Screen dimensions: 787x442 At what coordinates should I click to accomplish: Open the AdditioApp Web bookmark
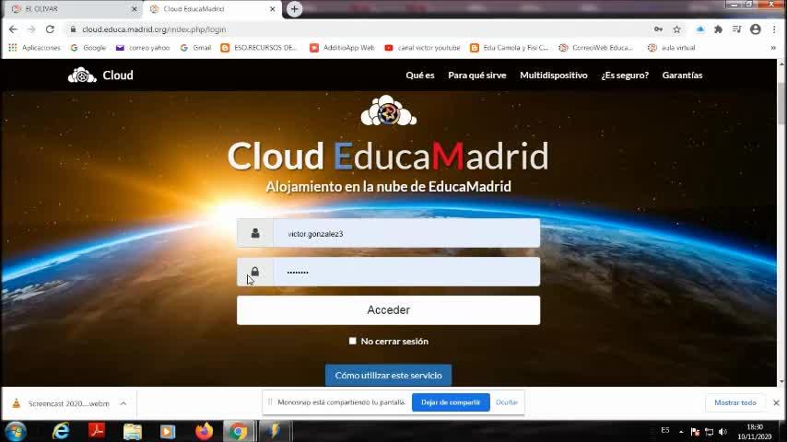(x=342, y=48)
